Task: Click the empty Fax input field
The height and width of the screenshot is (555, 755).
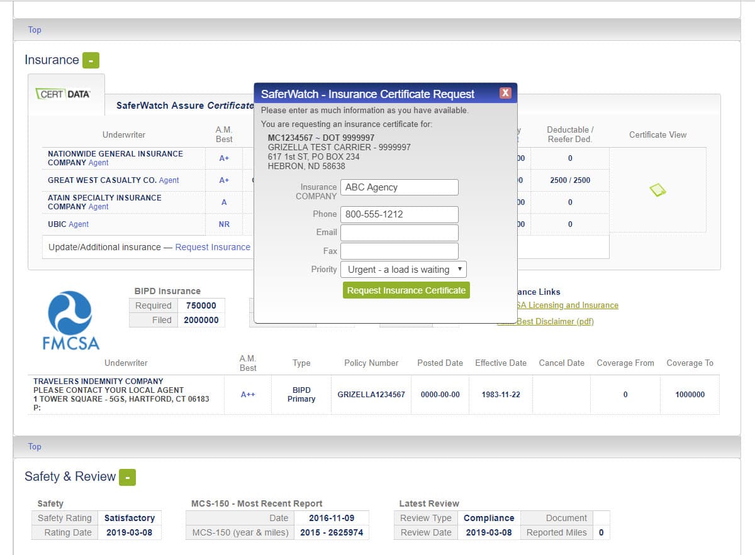Action: [399, 250]
